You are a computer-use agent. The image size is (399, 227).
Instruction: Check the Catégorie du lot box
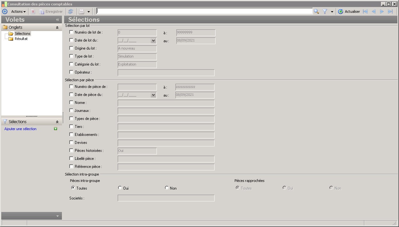coord(71,64)
